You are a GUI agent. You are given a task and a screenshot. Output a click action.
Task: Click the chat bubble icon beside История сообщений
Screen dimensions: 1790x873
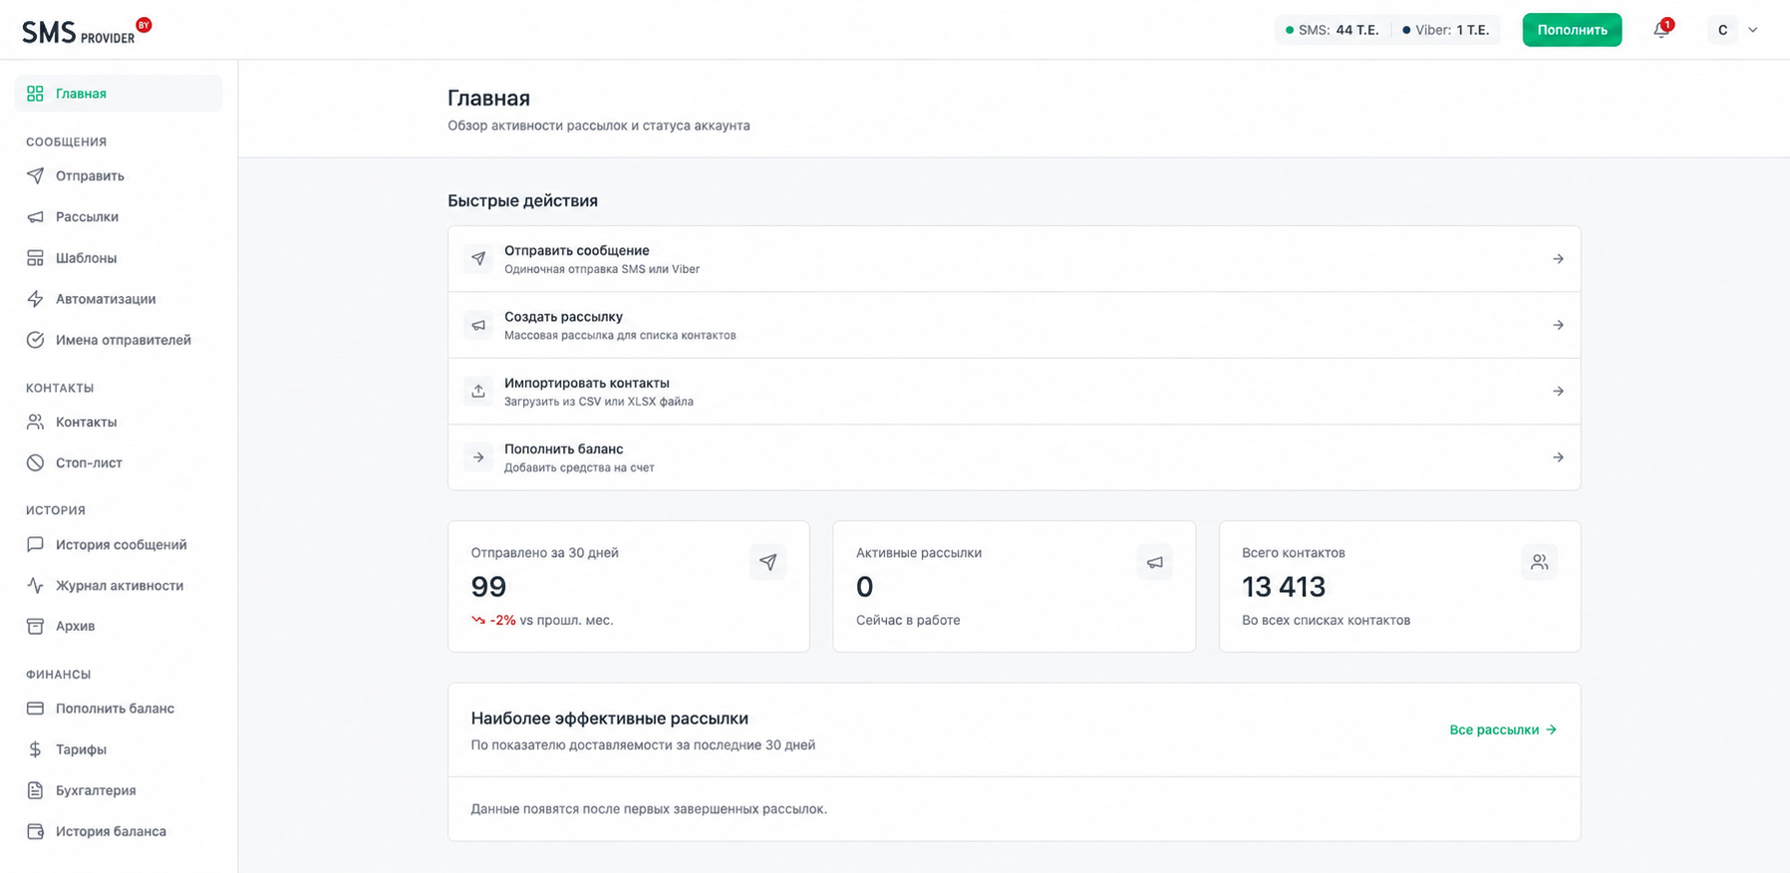[36, 544]
